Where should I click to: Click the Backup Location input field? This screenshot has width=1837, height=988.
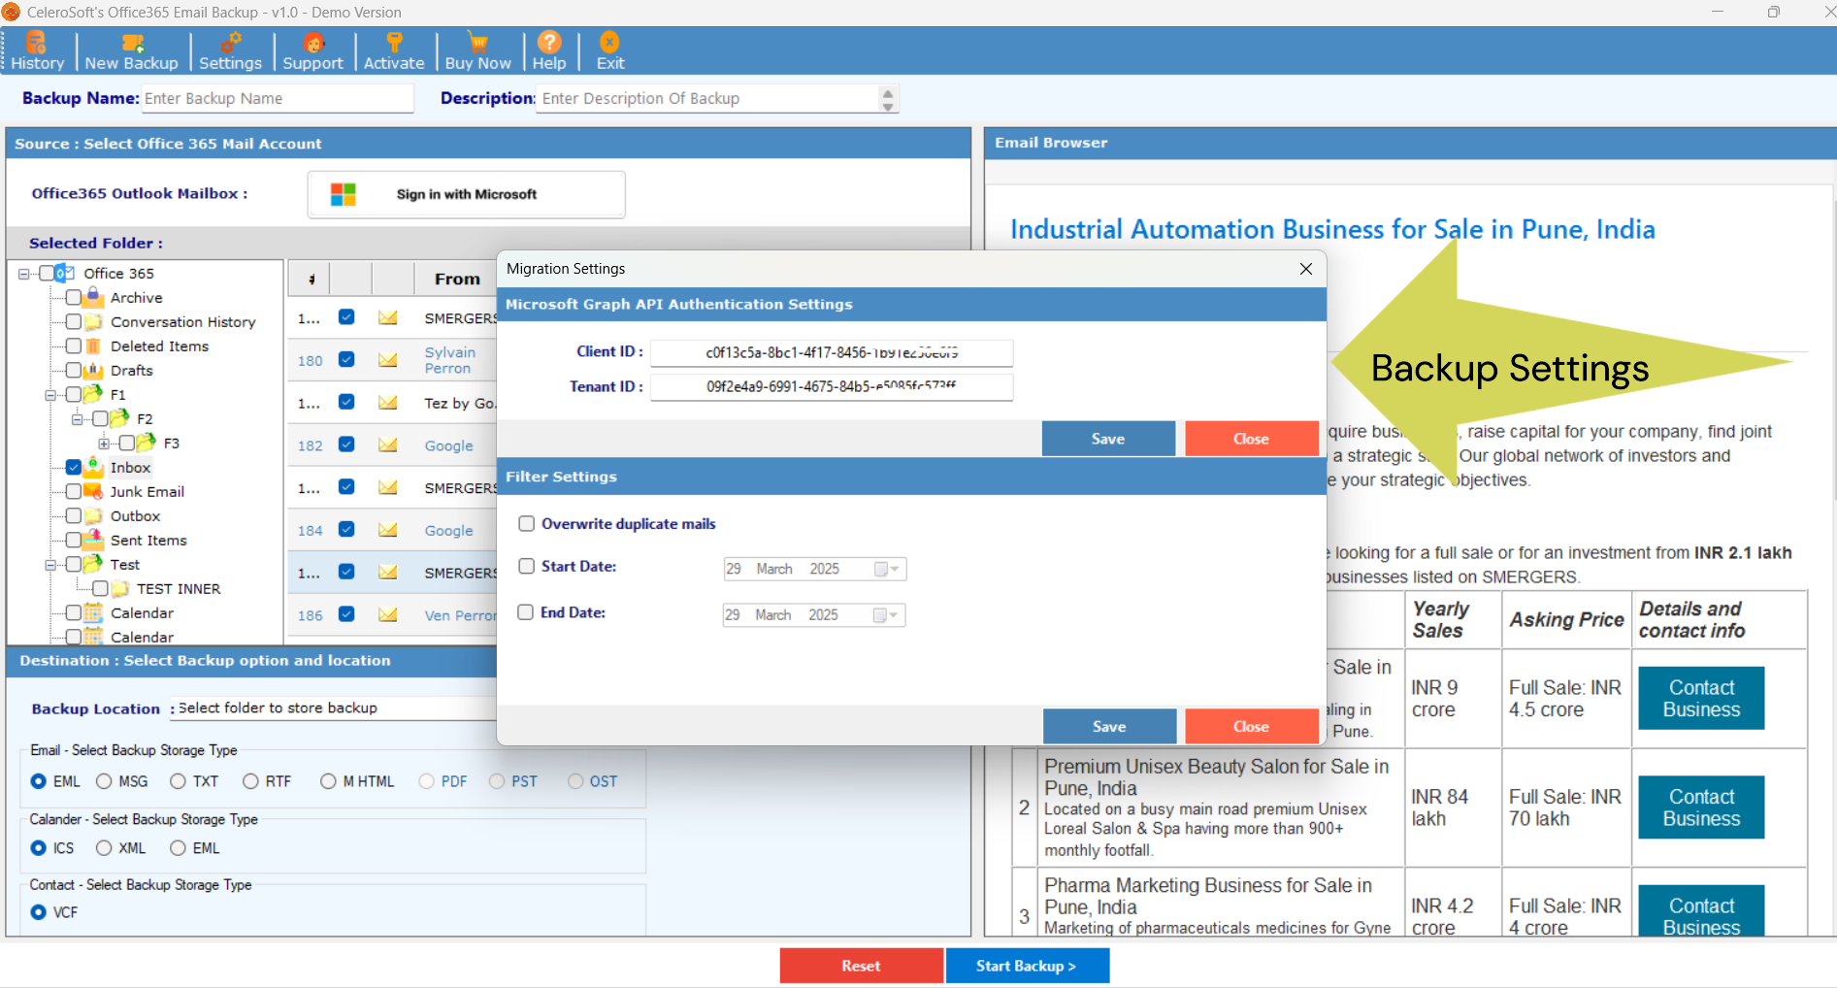pos(330,708)
